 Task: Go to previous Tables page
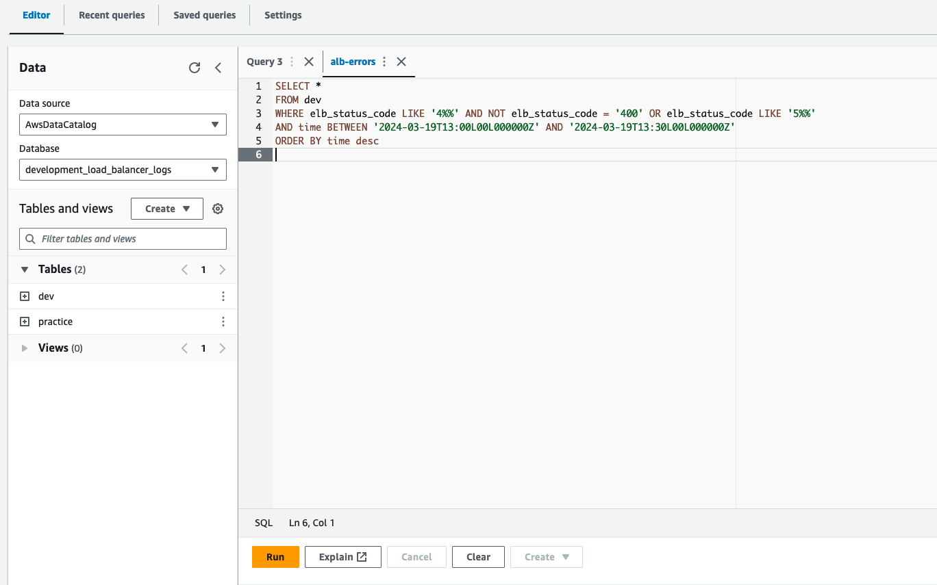click(184, 270)
